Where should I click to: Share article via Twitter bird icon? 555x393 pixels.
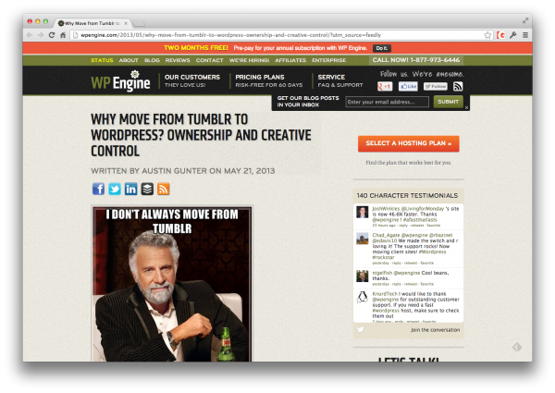coord(115,189)
